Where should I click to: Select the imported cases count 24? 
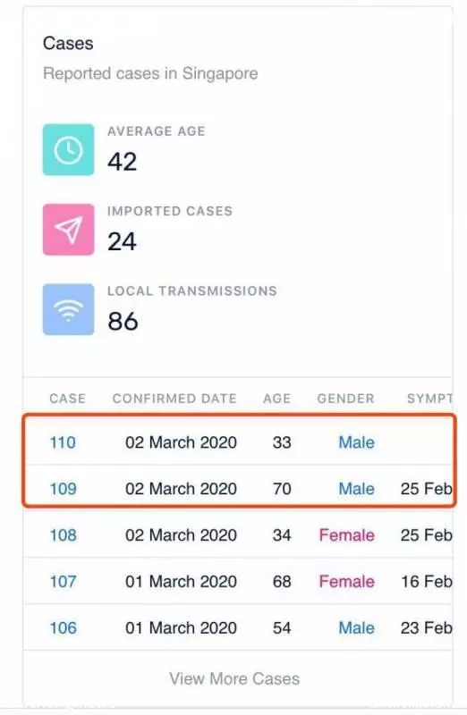click(122, 241)
